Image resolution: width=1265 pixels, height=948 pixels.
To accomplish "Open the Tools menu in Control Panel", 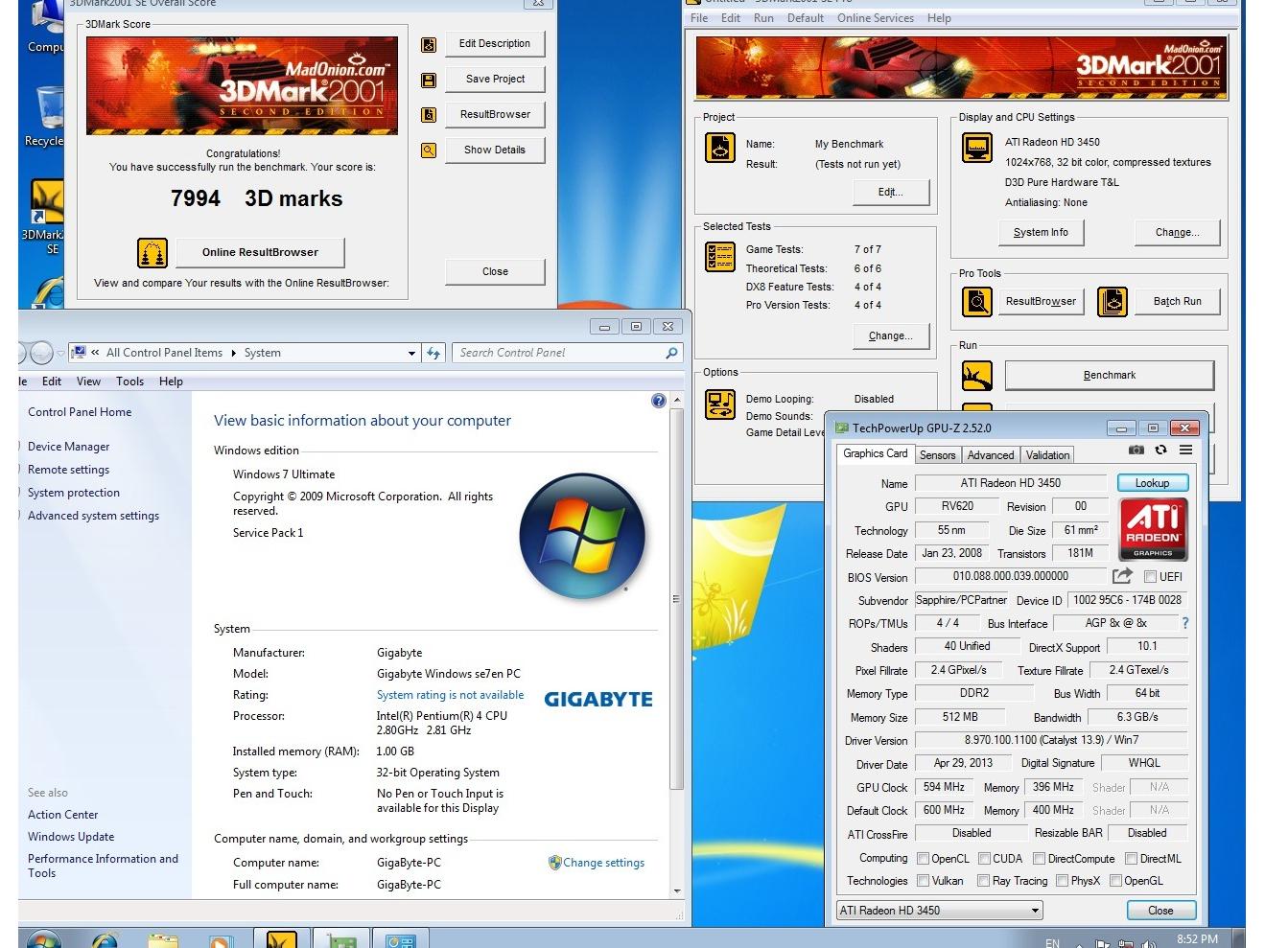I will (x=129, y=382).
